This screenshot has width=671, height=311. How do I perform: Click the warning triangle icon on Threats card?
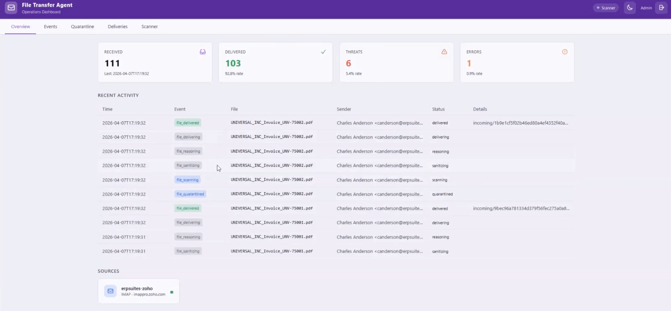pyautogui.click(x=444, y=52)
